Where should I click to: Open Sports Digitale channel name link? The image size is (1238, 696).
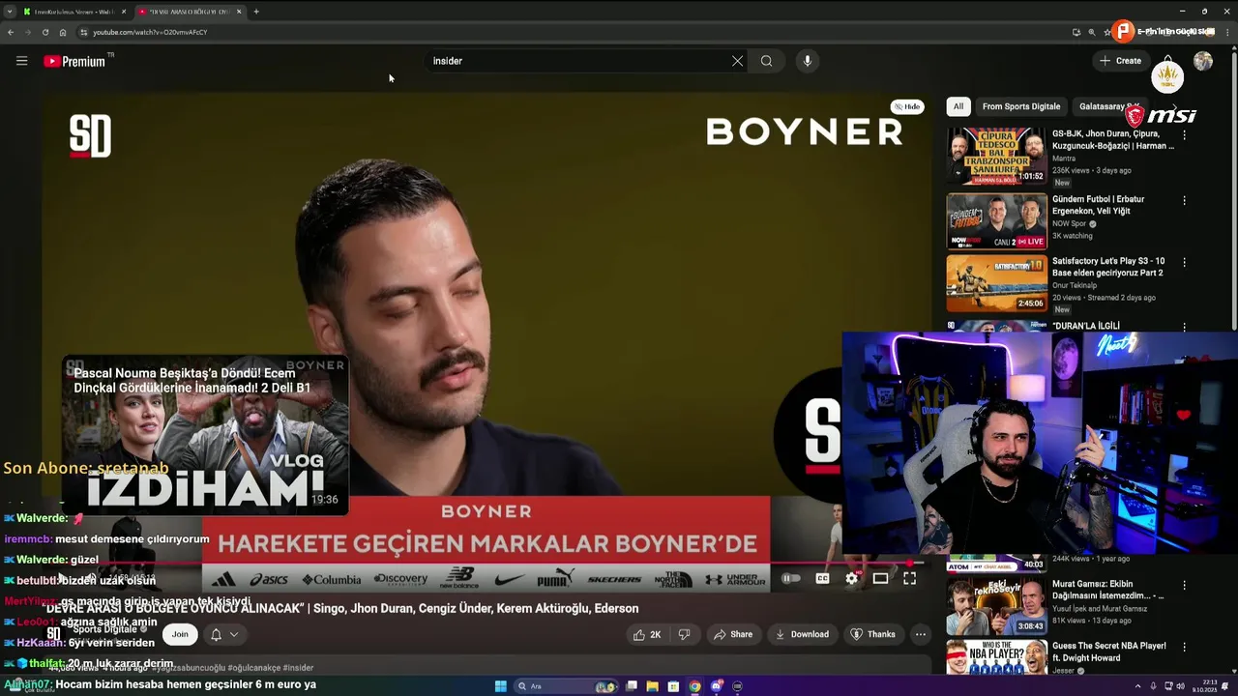click(105, 629)
